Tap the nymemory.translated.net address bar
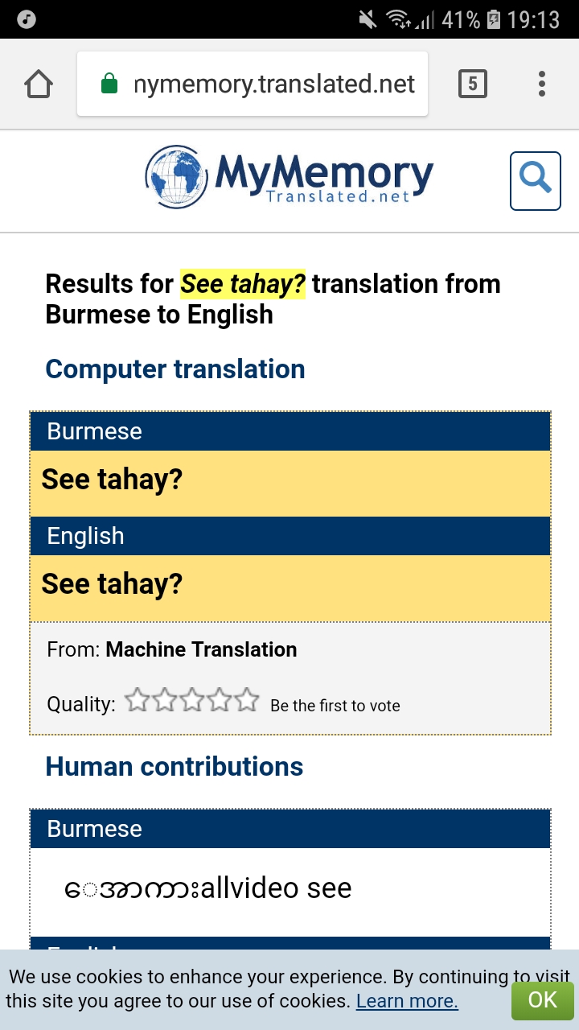The width and height of the screenshot is (579, 1030). pos(273,84)
